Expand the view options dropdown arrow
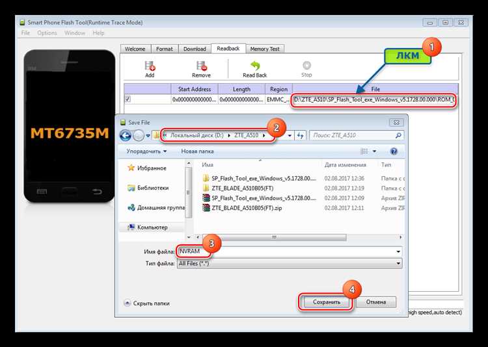Screen dimensions: 488x347 pyautogui.click(x=374, y=151)
